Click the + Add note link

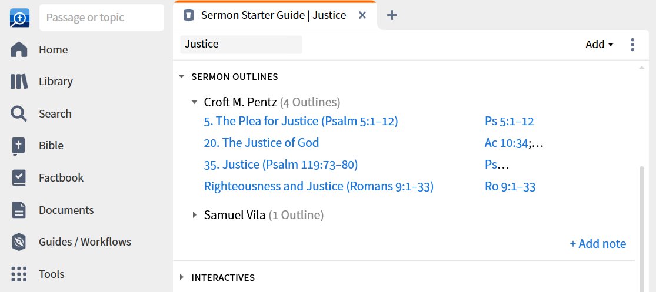[597, 244]
